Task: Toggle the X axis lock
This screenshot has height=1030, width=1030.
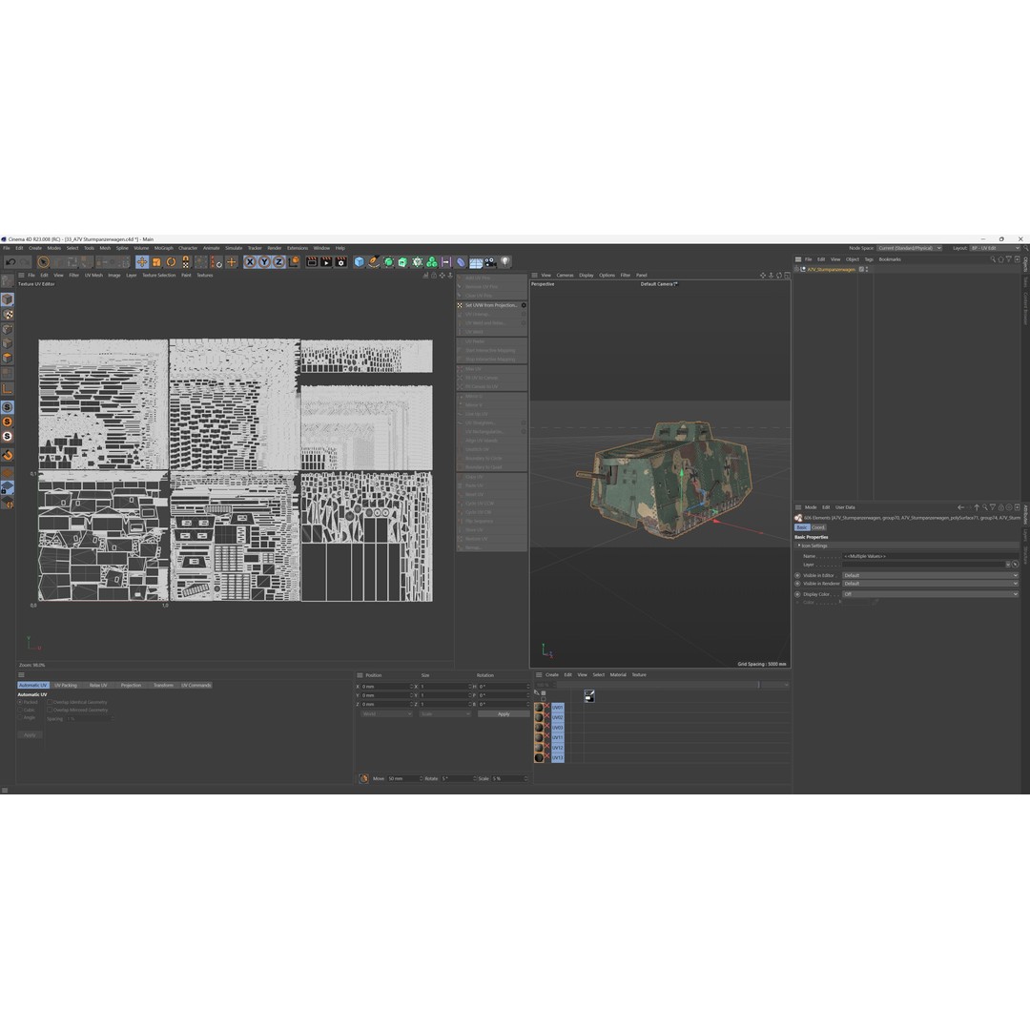Action: coord(250,262)
